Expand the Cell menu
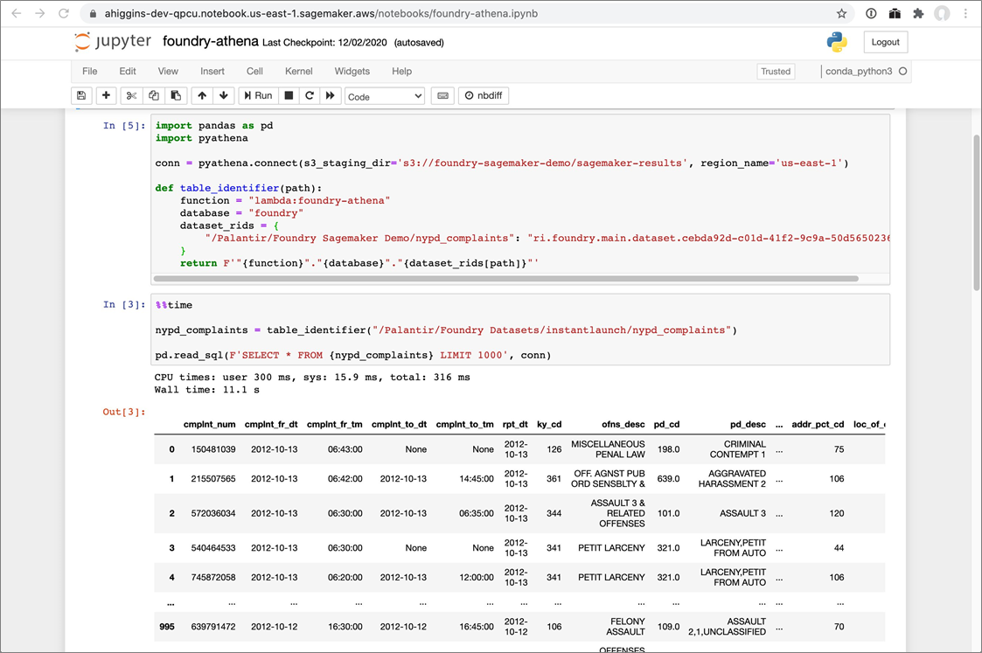982x653 pixels. point(254,72)
